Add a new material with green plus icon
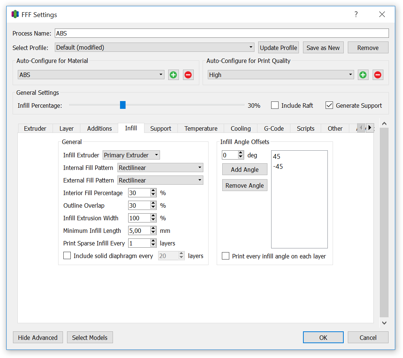Image resolution: width=403 pixels, height=358 pixels. tap(173, 75)
